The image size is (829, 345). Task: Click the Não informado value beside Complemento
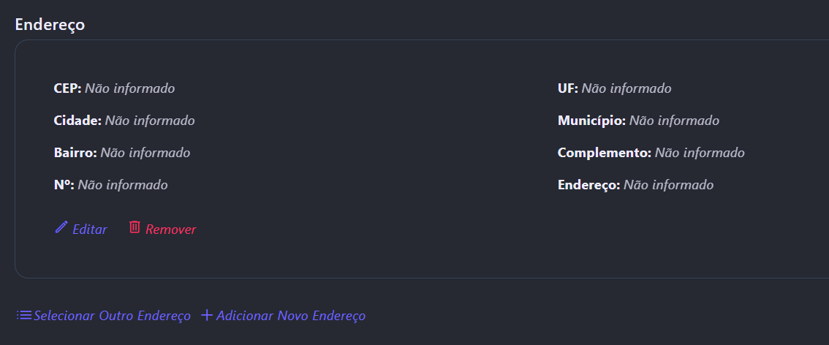coord(700,153)
